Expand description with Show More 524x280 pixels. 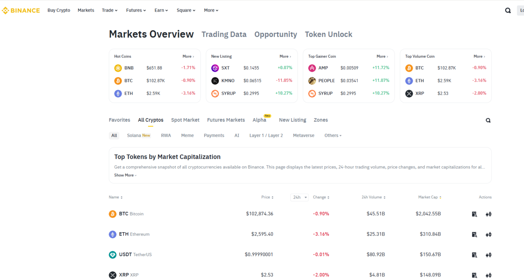click(x=125, y=175)
